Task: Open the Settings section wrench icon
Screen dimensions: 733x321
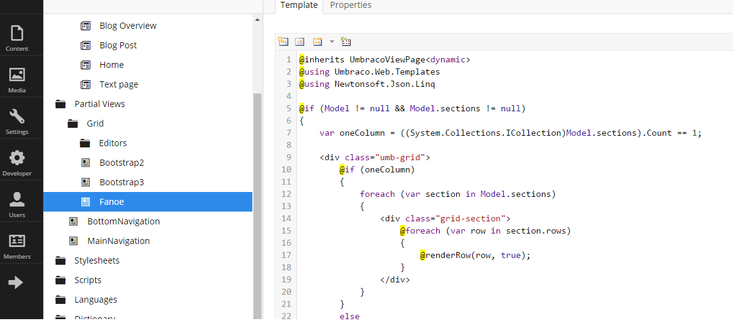Action: [17, 116]
